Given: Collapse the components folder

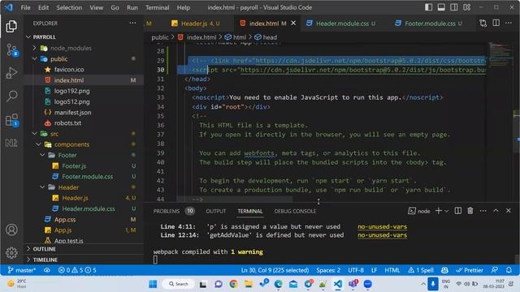Looking at the screenshot, I should pos(38,144).
